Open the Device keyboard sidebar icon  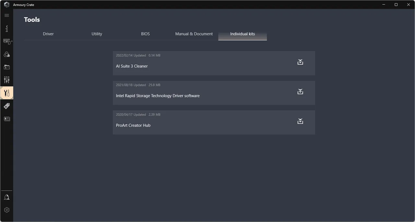coord(7,41)
